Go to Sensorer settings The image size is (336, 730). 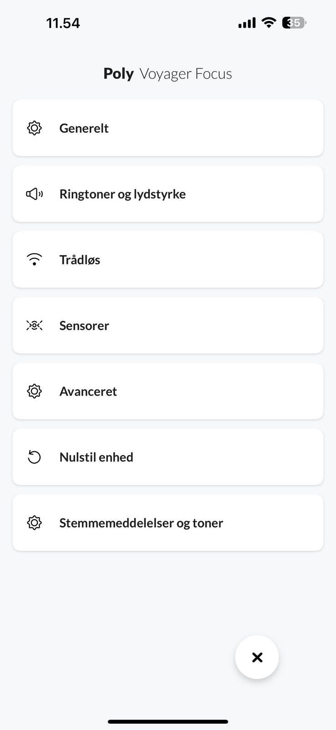(x=168, y=325)
